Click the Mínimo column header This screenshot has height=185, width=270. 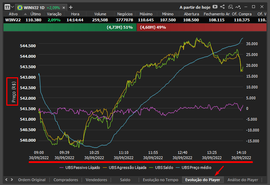(x=168, y=14)
